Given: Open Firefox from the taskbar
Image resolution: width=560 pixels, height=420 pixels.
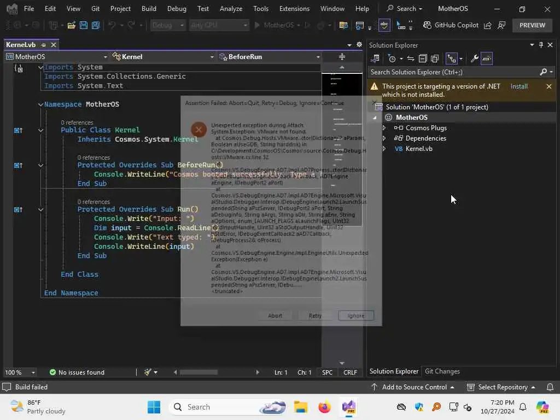Looking at the screenshot, I should [324, 407].
